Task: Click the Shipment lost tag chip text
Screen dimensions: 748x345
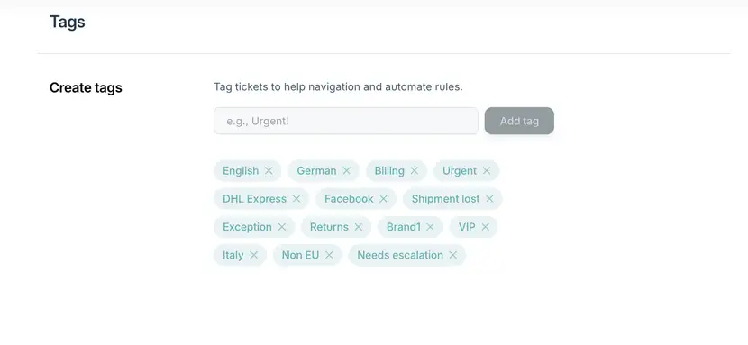Action: pyautogui.click(x=445, y=199)
